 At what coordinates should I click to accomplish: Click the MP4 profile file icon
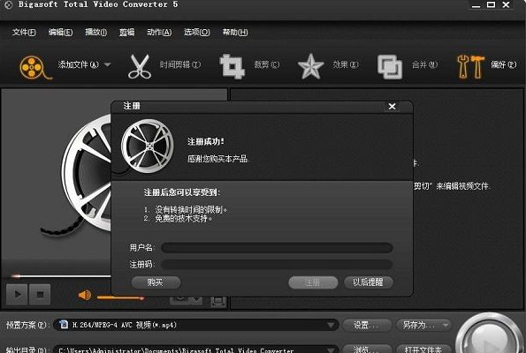coord(64,324)
